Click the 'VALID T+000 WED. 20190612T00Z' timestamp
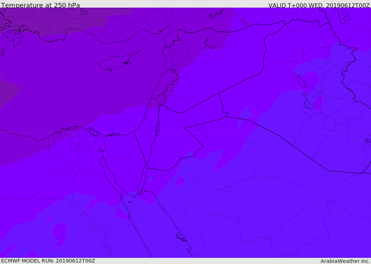This screenshot has width=371, height=264. pos(319,5)
